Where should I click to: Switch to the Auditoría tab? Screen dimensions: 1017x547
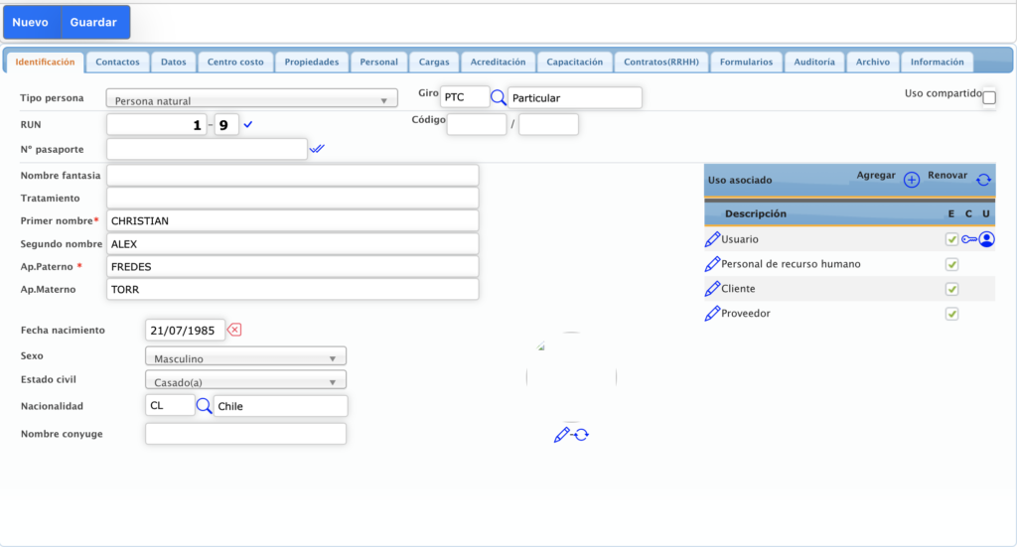(x=814, y=63)
